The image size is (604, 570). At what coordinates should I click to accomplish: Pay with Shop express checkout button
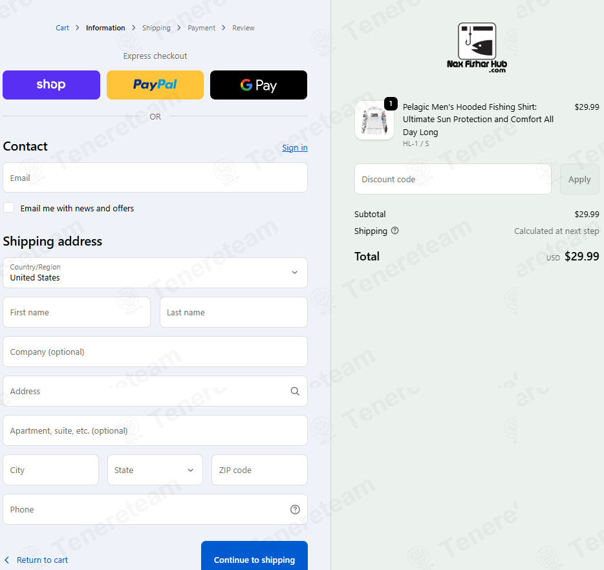(51, 85)
